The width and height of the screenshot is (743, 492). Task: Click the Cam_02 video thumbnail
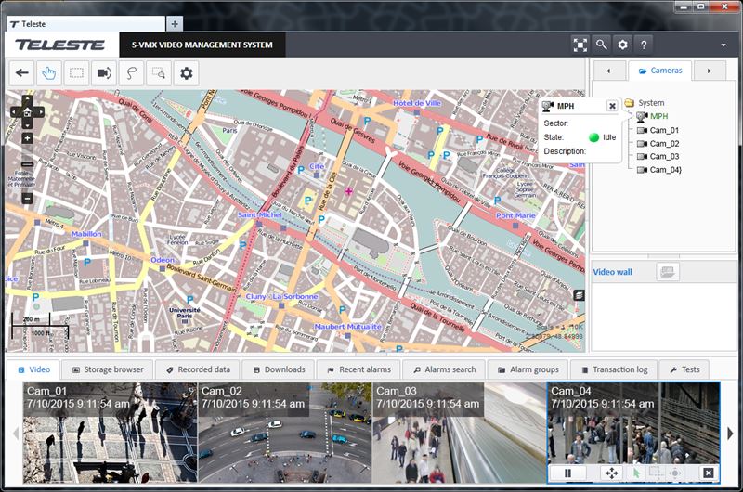tap(284, 432)
